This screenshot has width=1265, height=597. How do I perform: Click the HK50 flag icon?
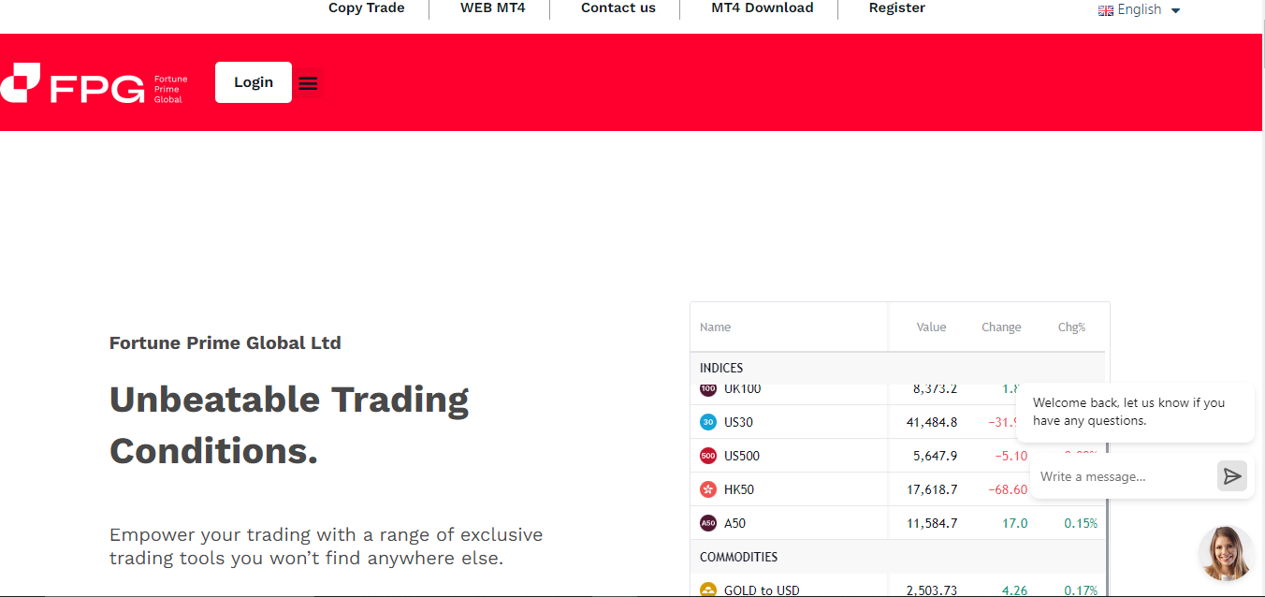(708, 489)
